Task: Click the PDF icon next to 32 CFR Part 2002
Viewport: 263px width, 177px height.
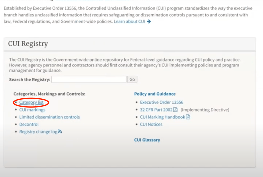Action: click(x=176, y=109)
